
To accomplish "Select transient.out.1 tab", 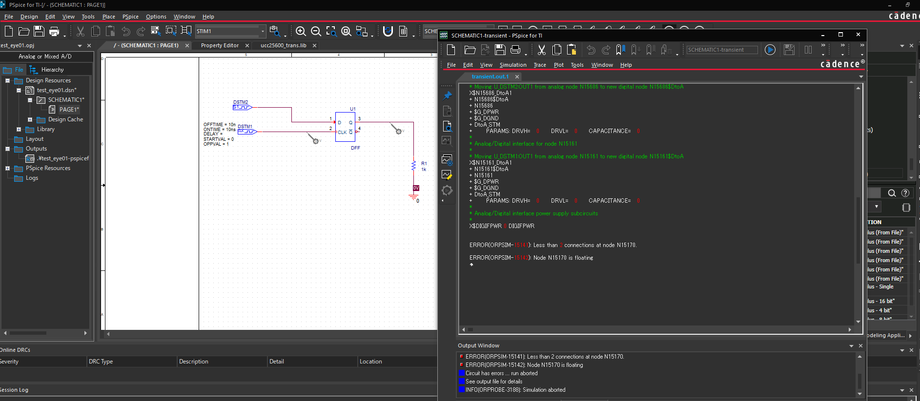I will (x=490, y=76).
